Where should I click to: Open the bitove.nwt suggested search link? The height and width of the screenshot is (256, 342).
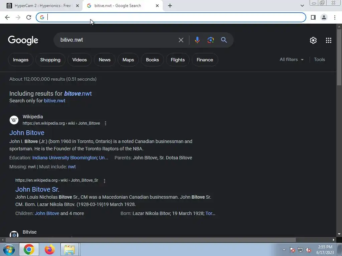78,94
